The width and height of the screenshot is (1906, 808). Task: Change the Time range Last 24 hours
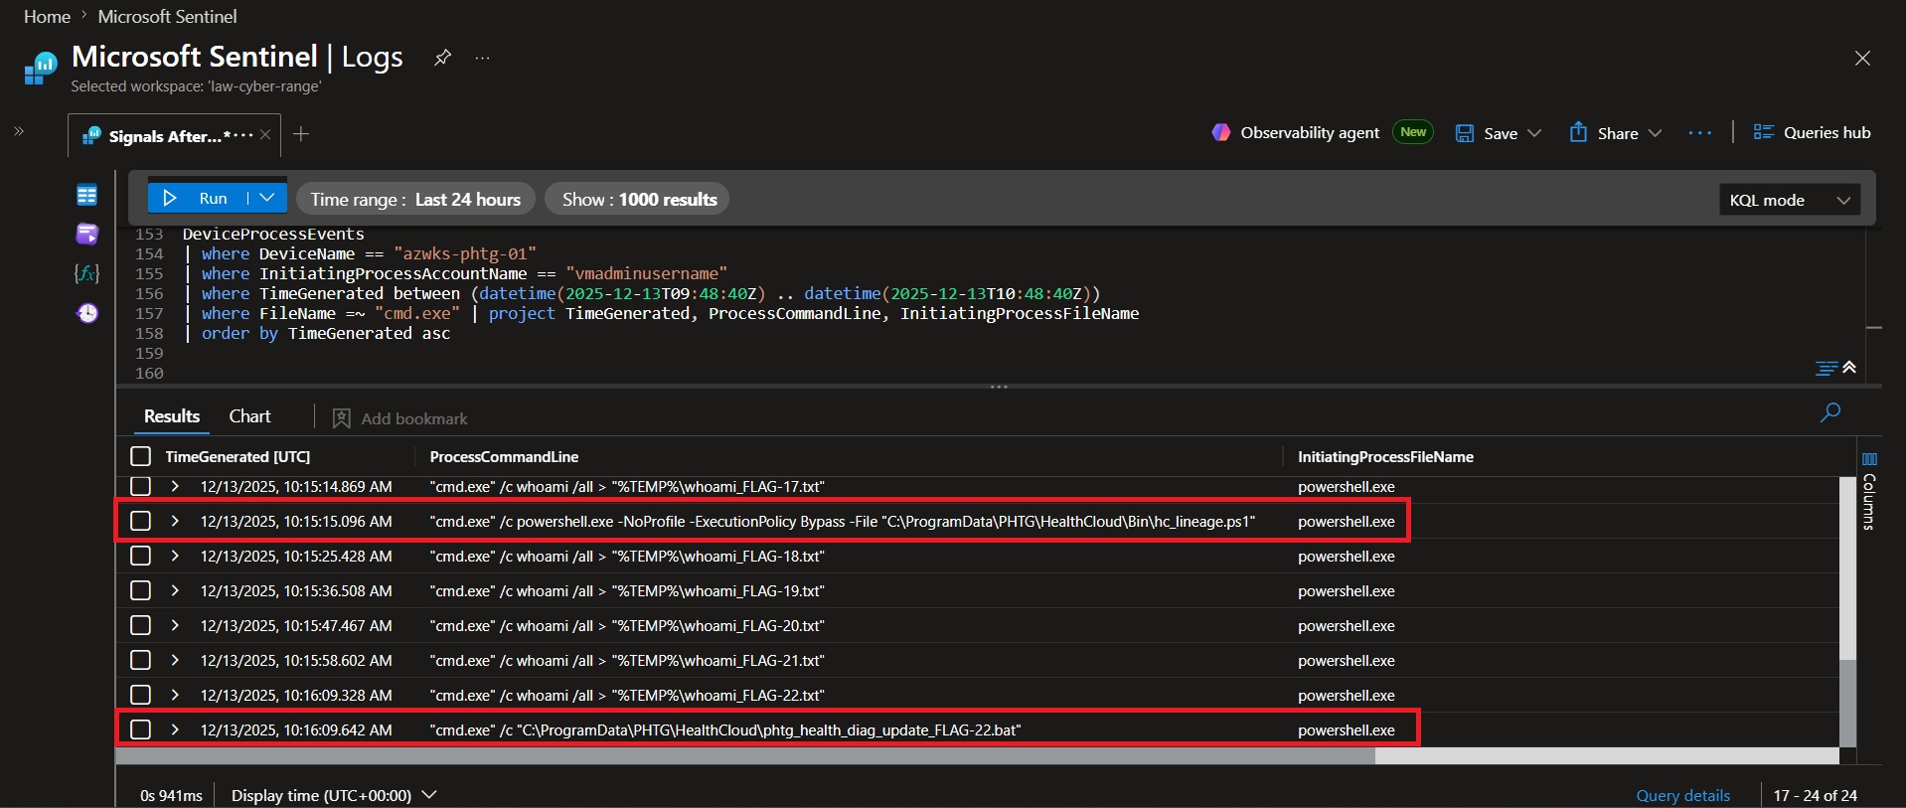[x=415, y=199]
